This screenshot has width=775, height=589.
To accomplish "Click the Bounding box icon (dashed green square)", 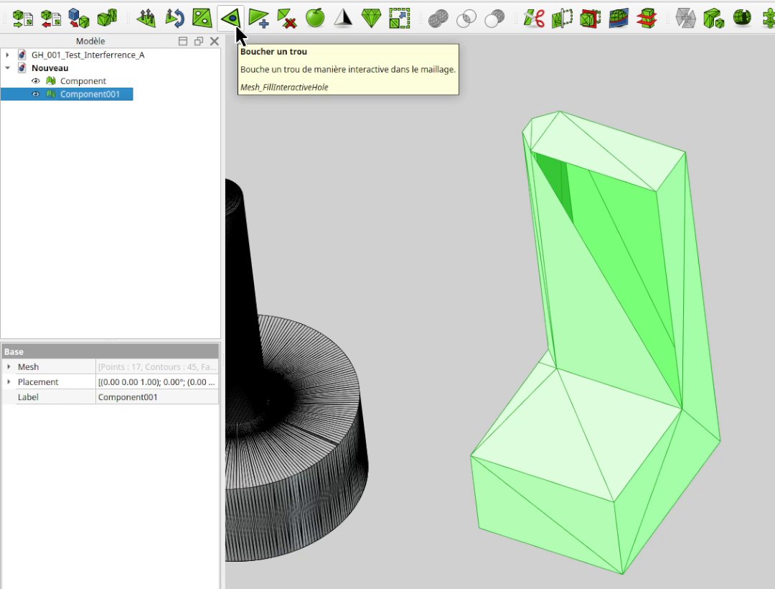I will [x=400, y=18].
